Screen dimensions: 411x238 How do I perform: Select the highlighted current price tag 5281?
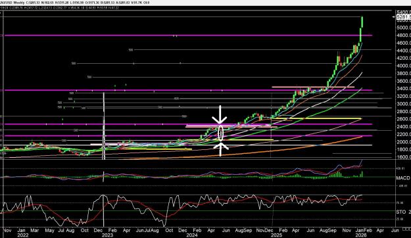tap(404, 17)
